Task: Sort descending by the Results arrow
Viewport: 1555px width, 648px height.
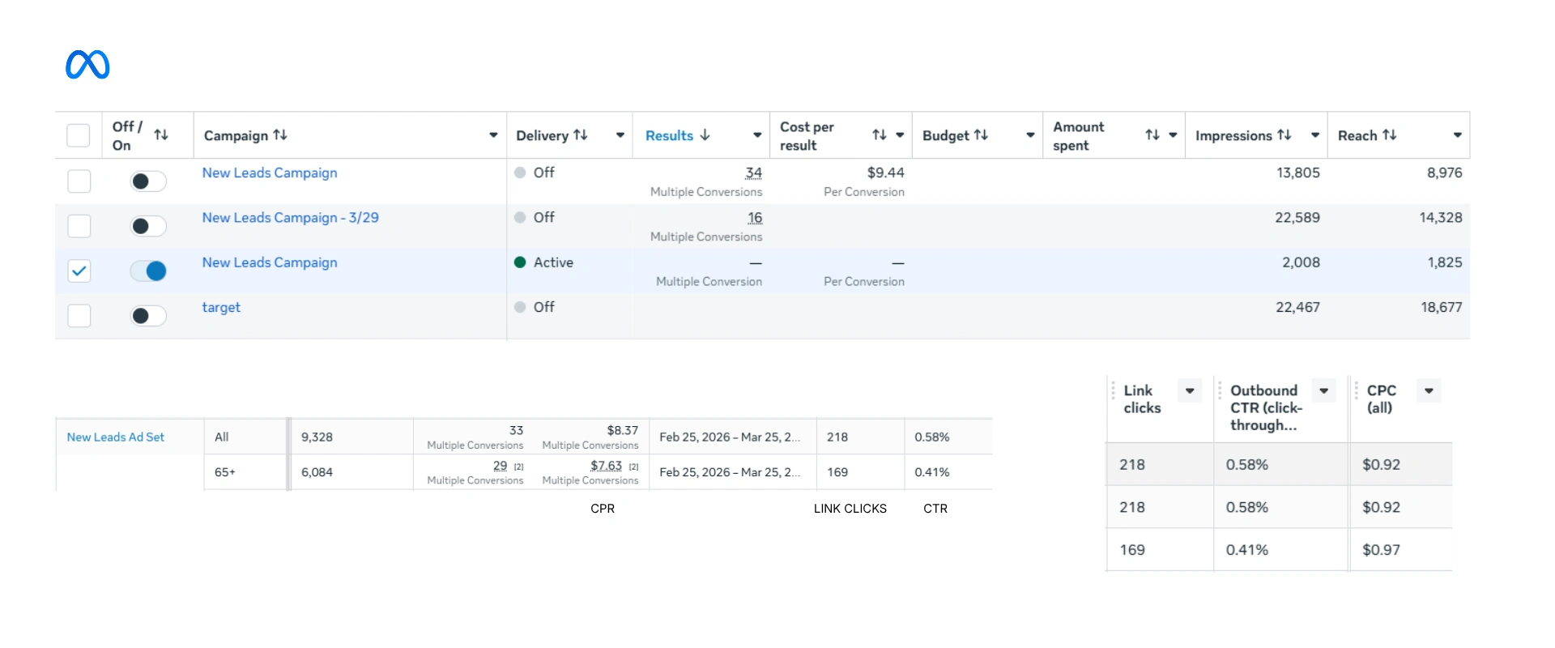Action: pos(705,135)
